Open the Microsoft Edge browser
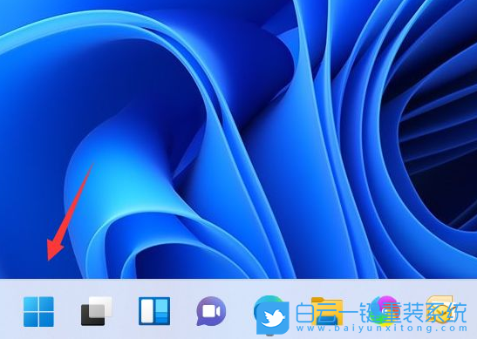 pos(269,304)
